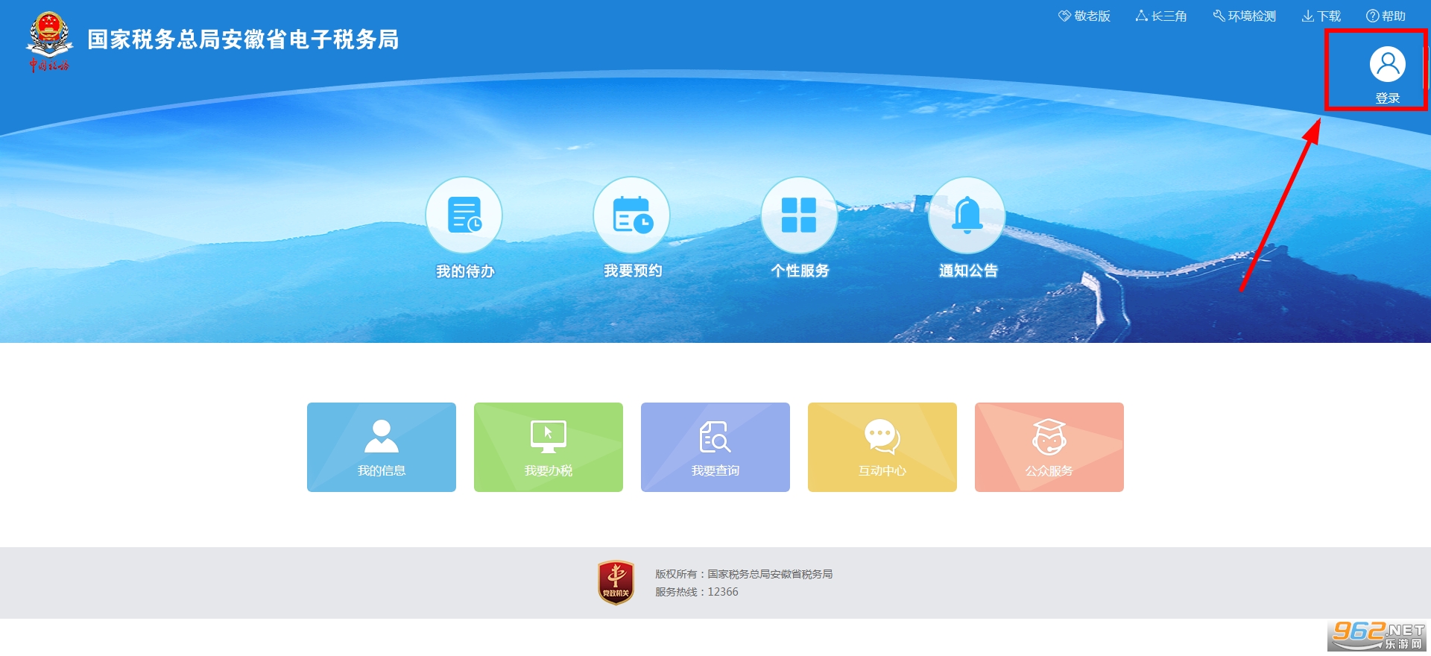Screen dimensions: 1431x656
Task: Open the 互动中心 chat tile
Action: point(882,447)
